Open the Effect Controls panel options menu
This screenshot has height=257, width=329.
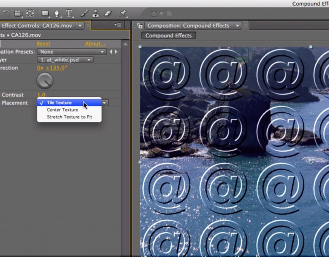pos(118,25)
